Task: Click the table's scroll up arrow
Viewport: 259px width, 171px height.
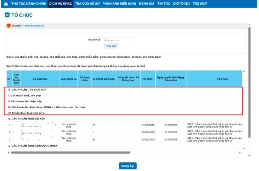Action: (x=244, y=72)
